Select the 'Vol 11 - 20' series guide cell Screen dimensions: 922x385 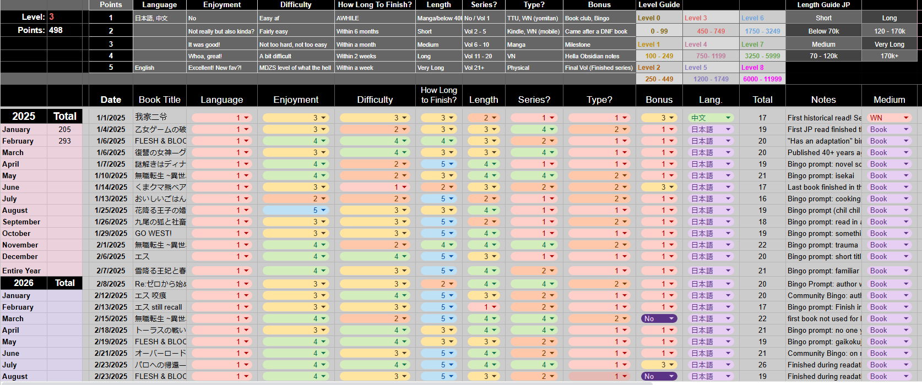[484, 56]
